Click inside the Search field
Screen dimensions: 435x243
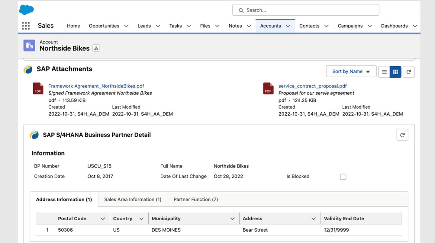click(x=306, y=10)
